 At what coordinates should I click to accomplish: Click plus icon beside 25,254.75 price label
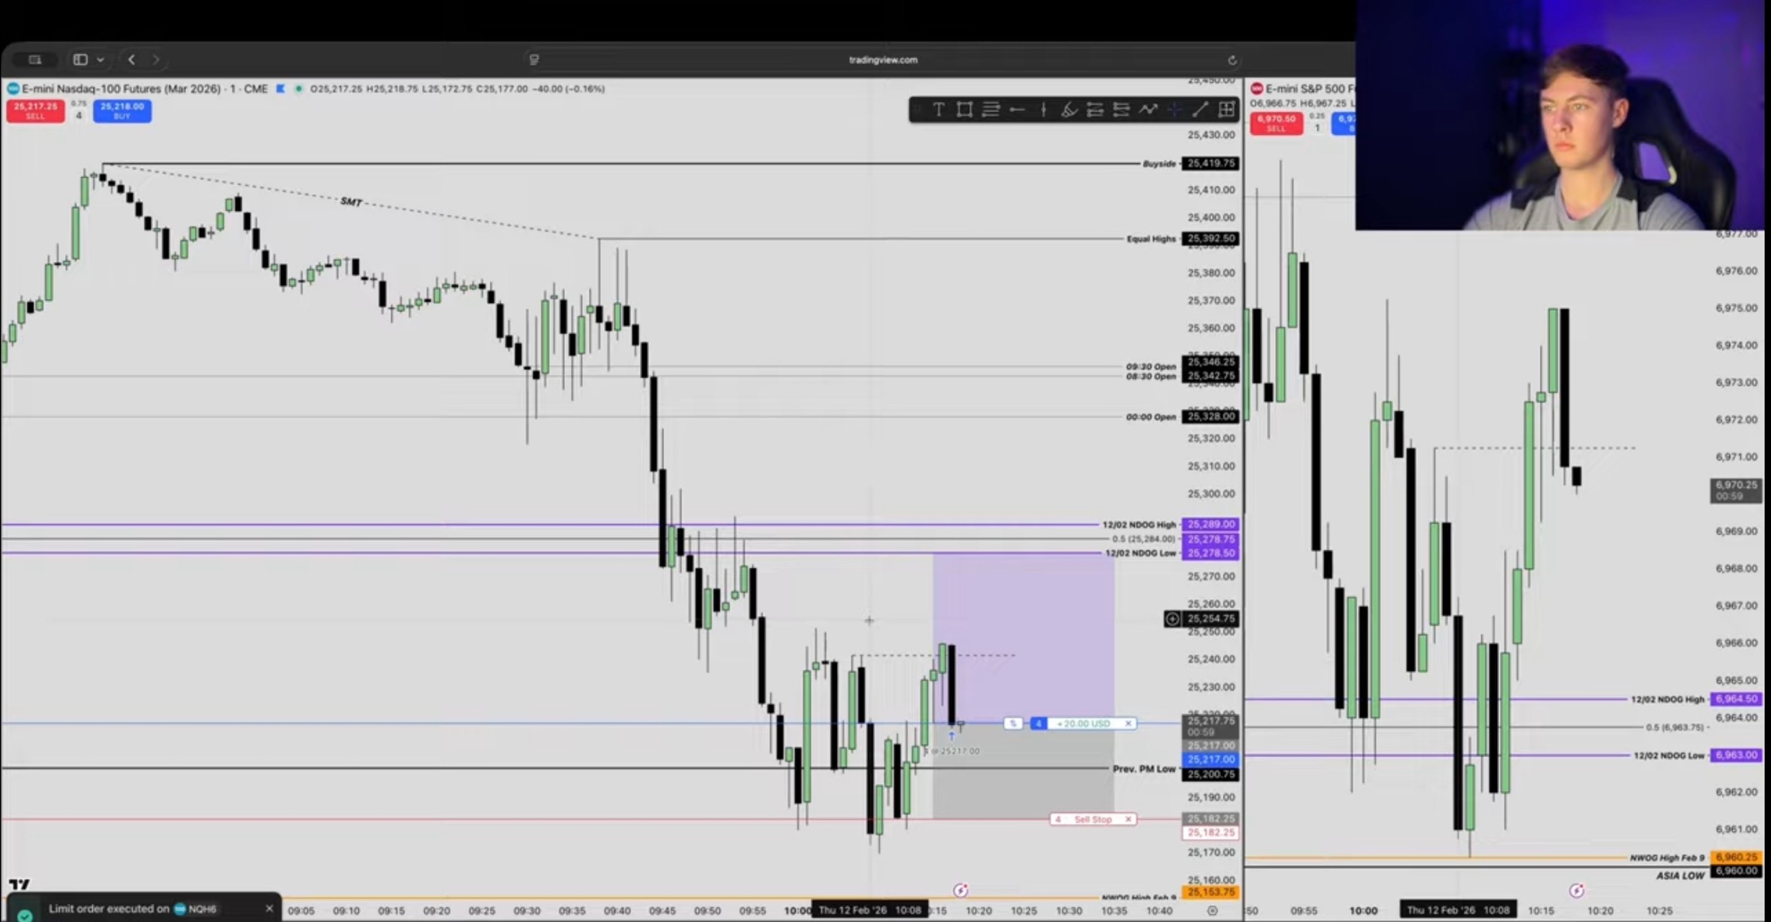click(x=1172, y=619)
